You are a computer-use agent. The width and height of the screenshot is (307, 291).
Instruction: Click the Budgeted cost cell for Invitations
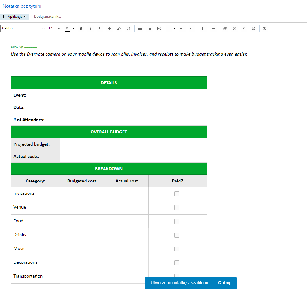pyautogui.click(x=82, y=194)
